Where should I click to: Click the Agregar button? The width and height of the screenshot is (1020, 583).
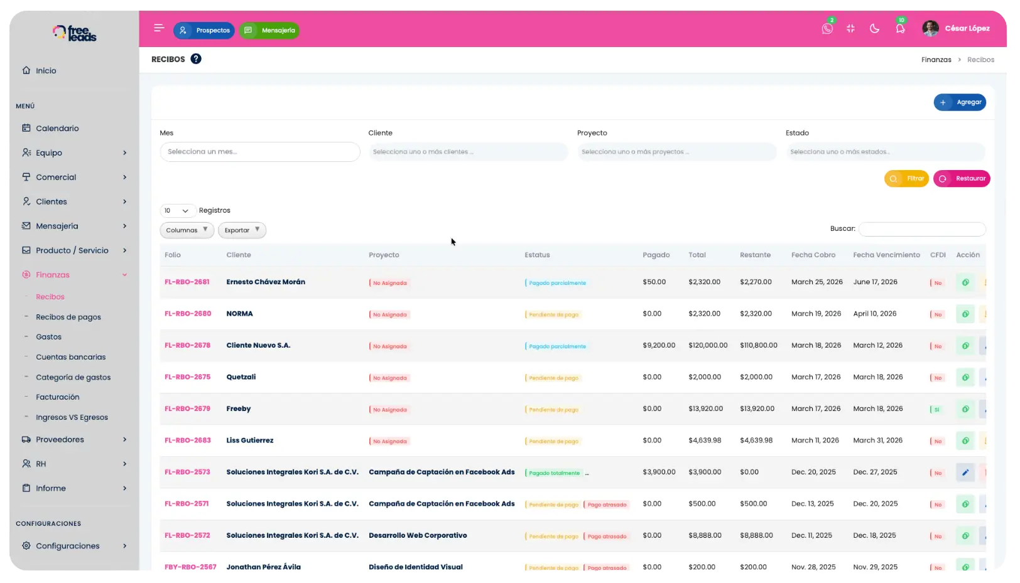pyautogui.click(x=960, y=102)
